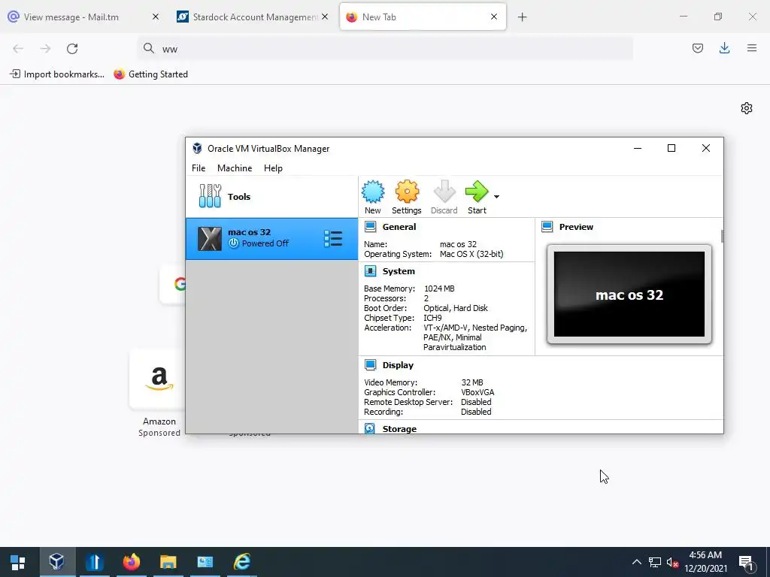Image resolution: width=770 pixels, height=577 pixels.
Task: Click the Firefox back arrow
Action: click(x=18, y=49)
